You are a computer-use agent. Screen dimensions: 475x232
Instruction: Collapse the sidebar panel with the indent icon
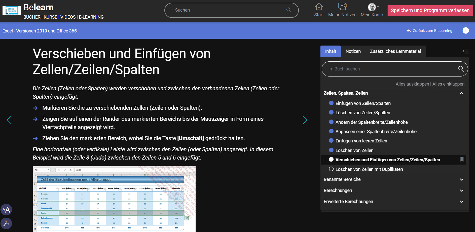tap(465, 51)
